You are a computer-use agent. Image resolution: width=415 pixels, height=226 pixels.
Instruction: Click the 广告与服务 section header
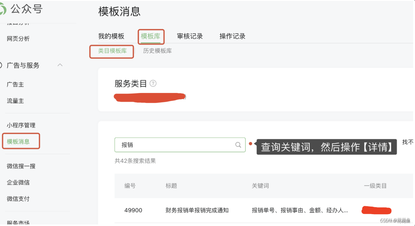(23, 65)
